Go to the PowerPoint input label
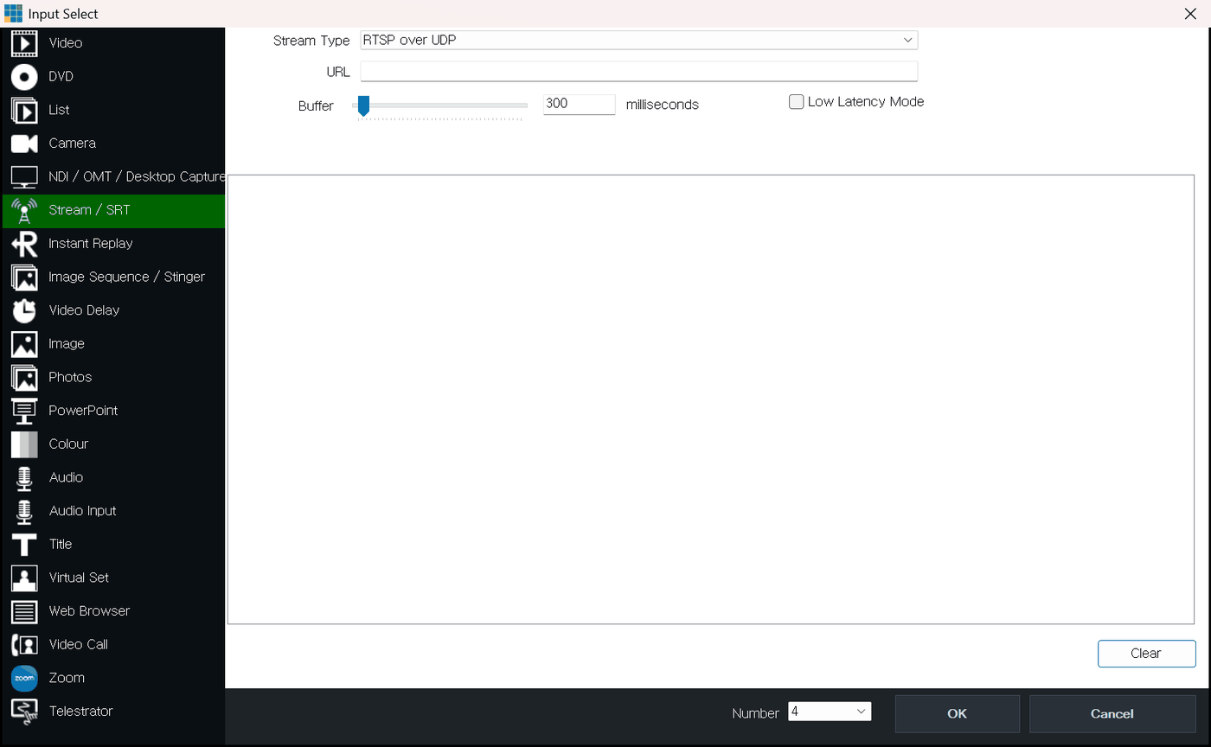1211x747 pixels. 83,411
